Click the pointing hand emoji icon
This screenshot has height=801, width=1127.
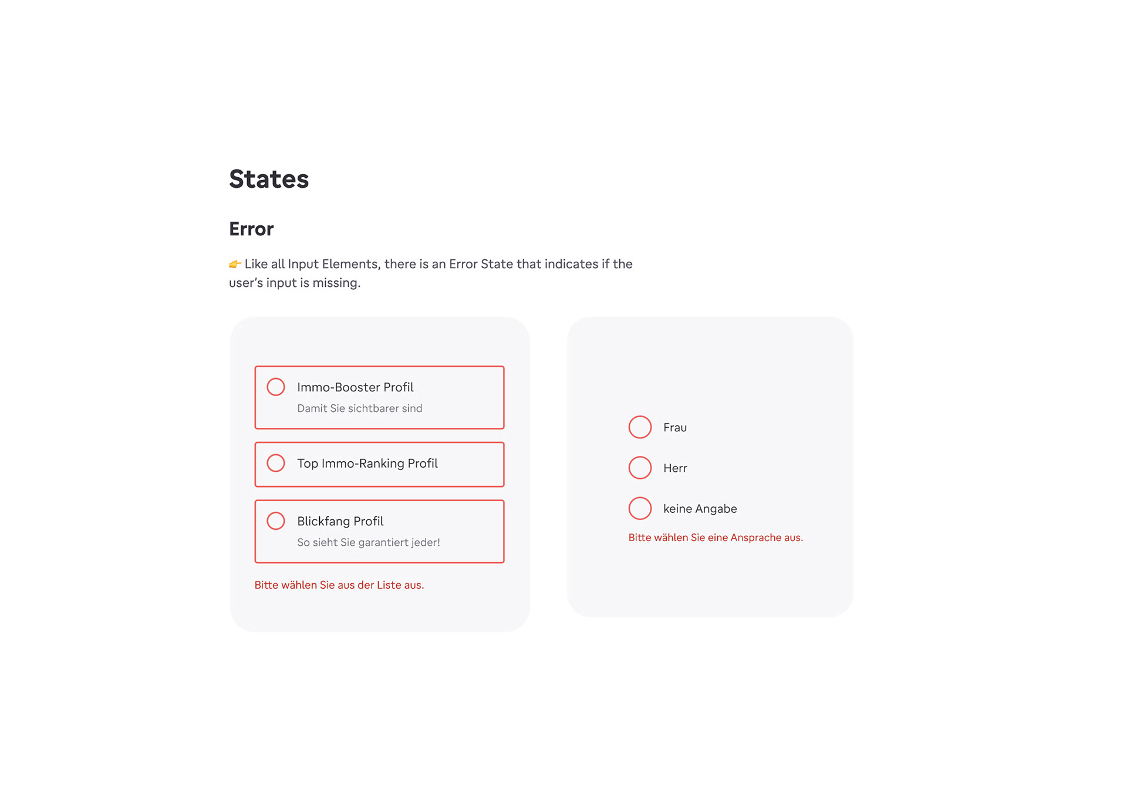click(x=235, y=264)
